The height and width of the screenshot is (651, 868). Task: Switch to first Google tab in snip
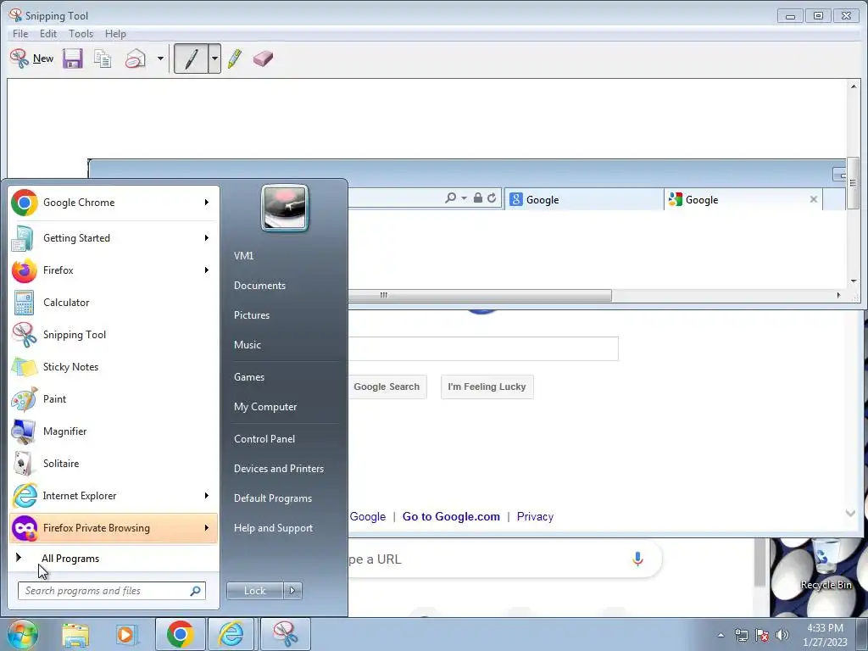[583, 199]
